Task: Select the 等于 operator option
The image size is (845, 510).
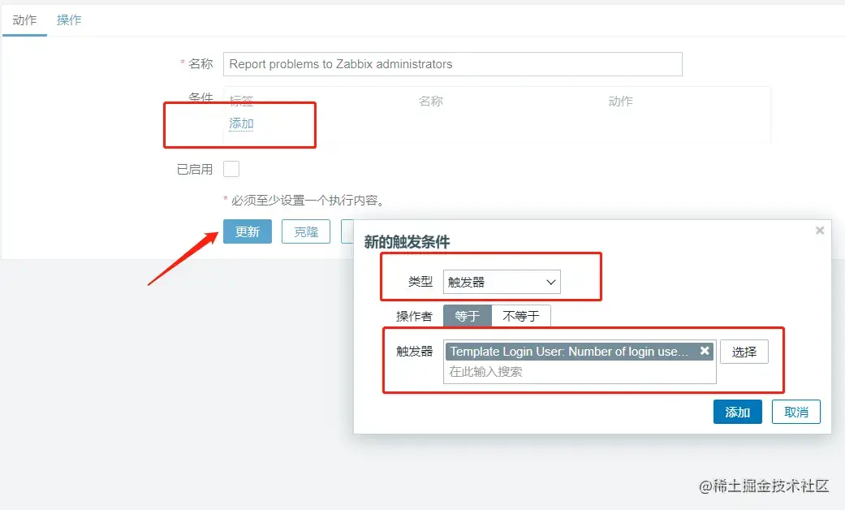Action: tap(468, 316)
